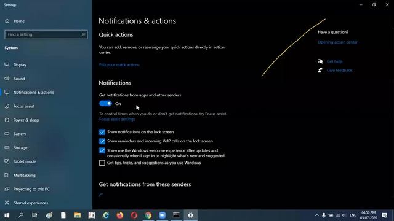The image size is (394, 221).
Task: Click the Shared experiences icon
Action: (7, 203)
